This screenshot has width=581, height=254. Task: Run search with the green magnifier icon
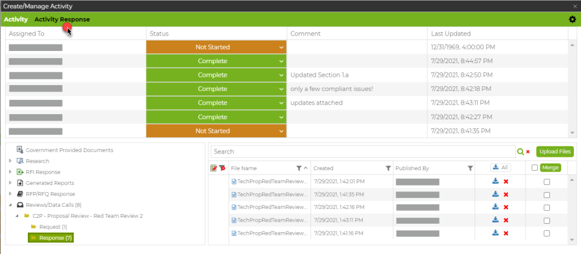(520, 151)
